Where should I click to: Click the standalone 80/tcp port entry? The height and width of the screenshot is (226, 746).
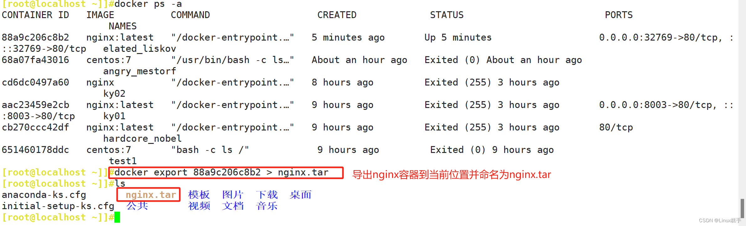[x=616, y=127]
